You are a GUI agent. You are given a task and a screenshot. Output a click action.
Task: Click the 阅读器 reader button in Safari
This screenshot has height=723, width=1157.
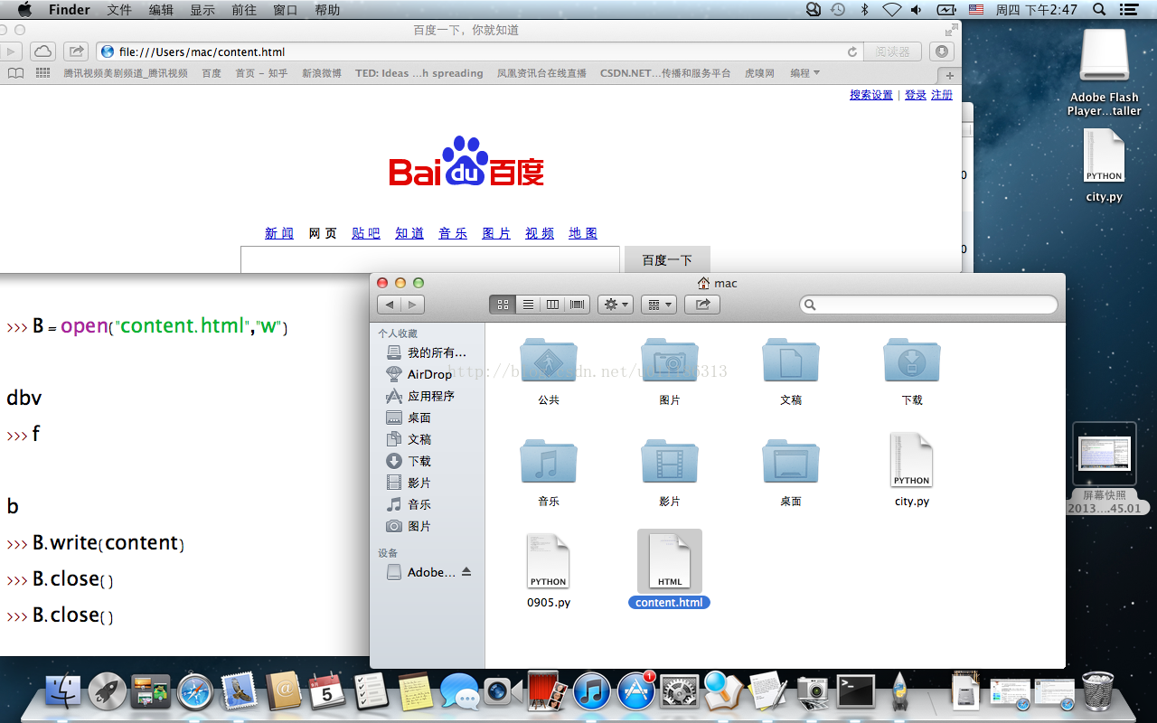coord(892,52)
